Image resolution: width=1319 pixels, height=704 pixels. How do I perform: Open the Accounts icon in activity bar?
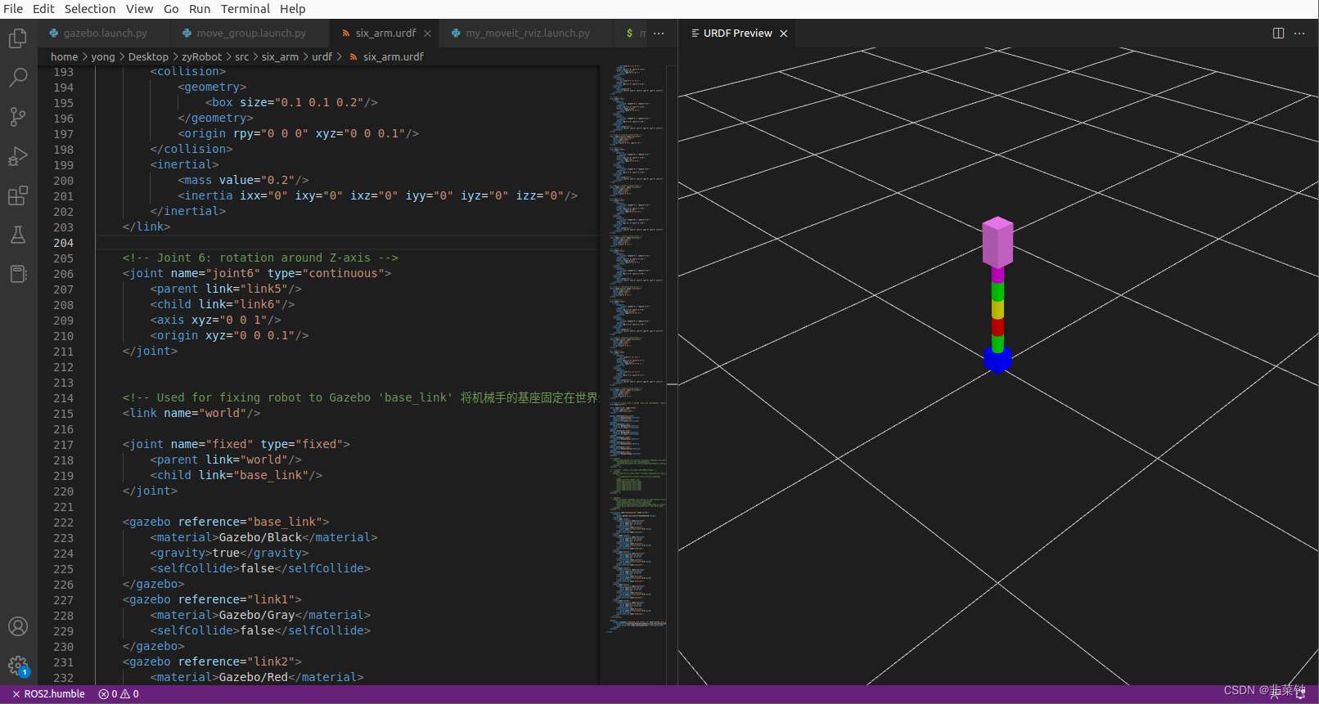[18, 626]
